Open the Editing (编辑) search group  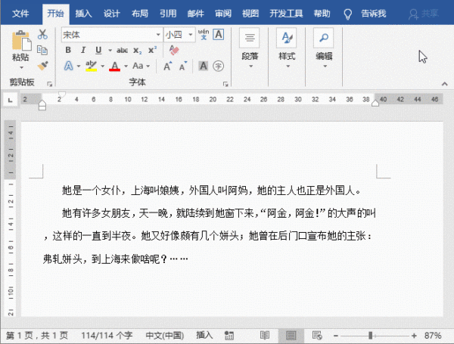324,48
